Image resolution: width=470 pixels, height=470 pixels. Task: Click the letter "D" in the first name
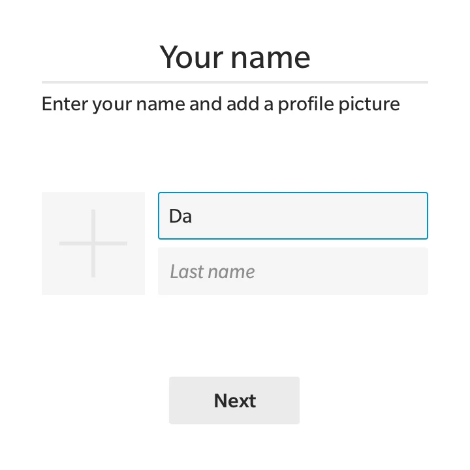point(174,216)
